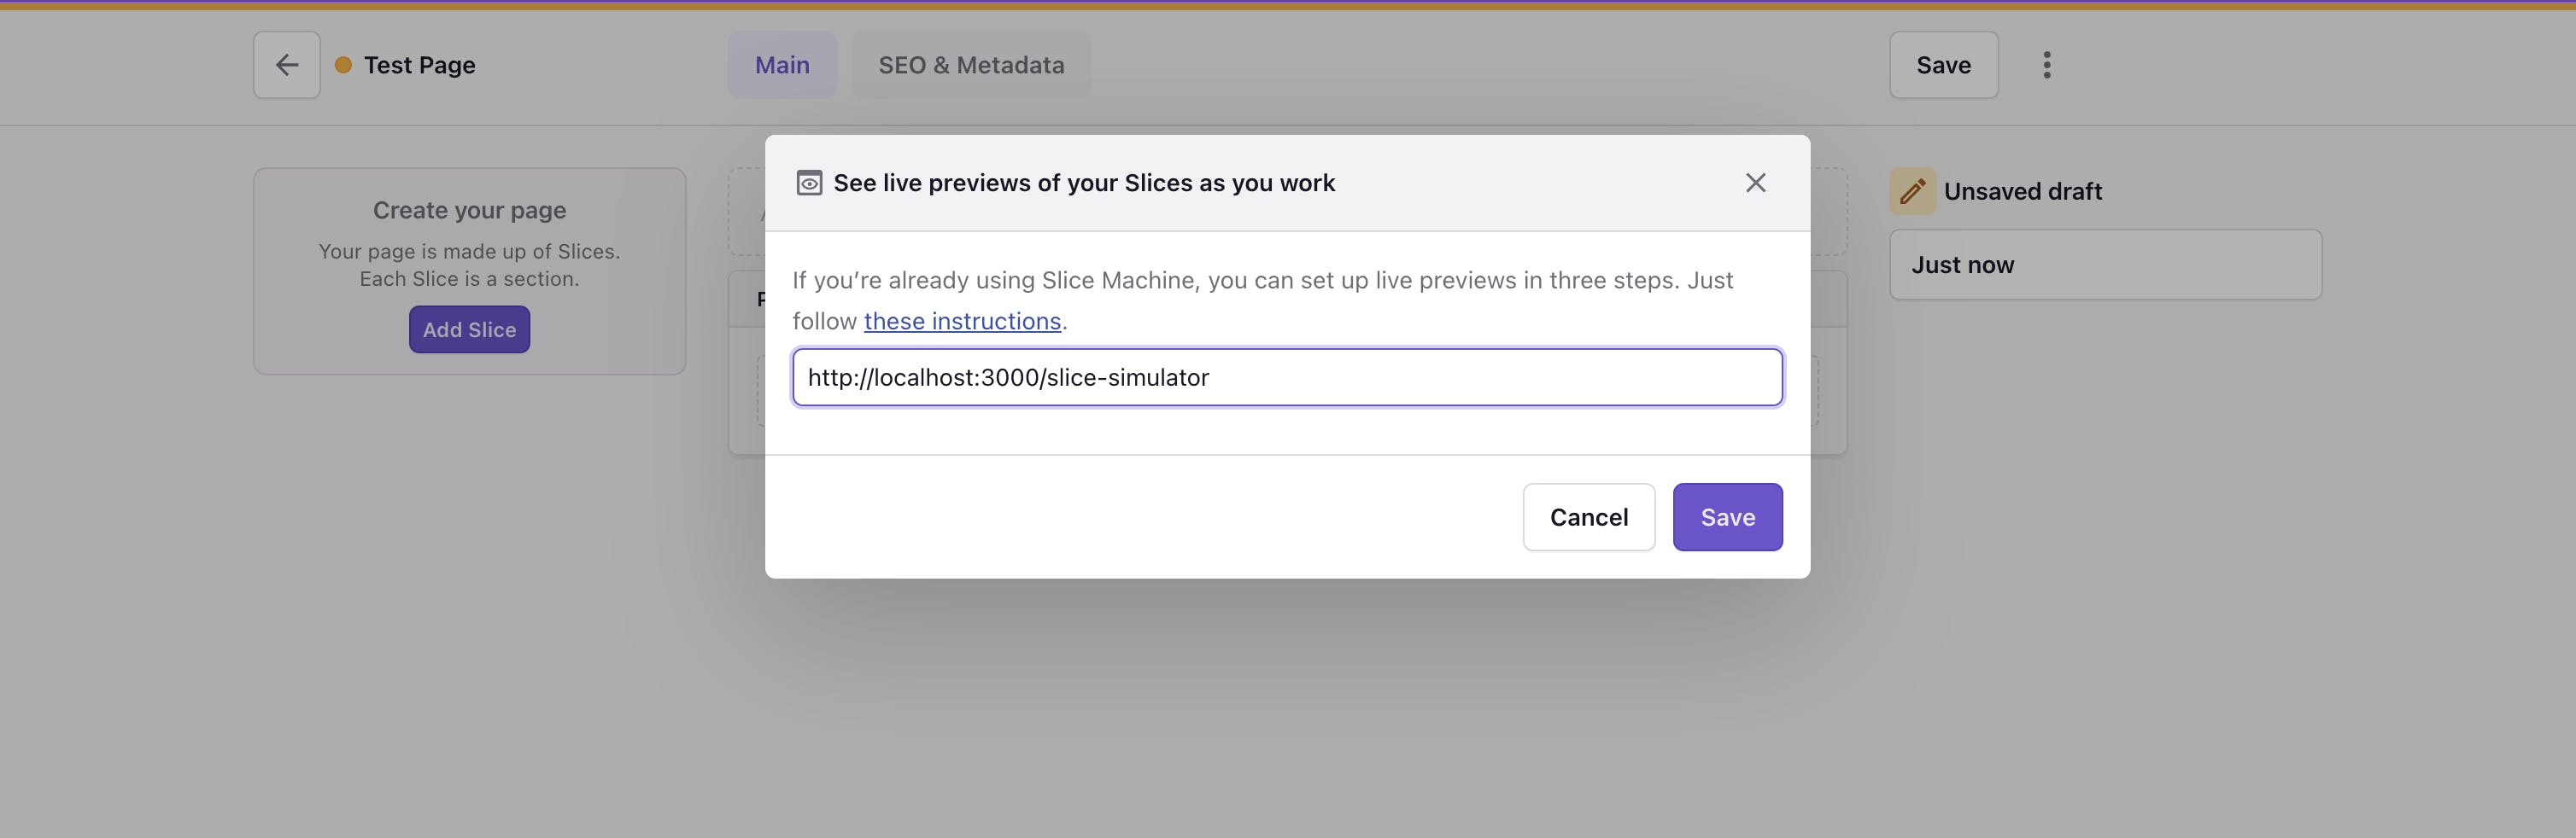This screenshot has width=2576, height=838.
Task: Focus the slice simulator URL field
Action: tap(1286, 376)
